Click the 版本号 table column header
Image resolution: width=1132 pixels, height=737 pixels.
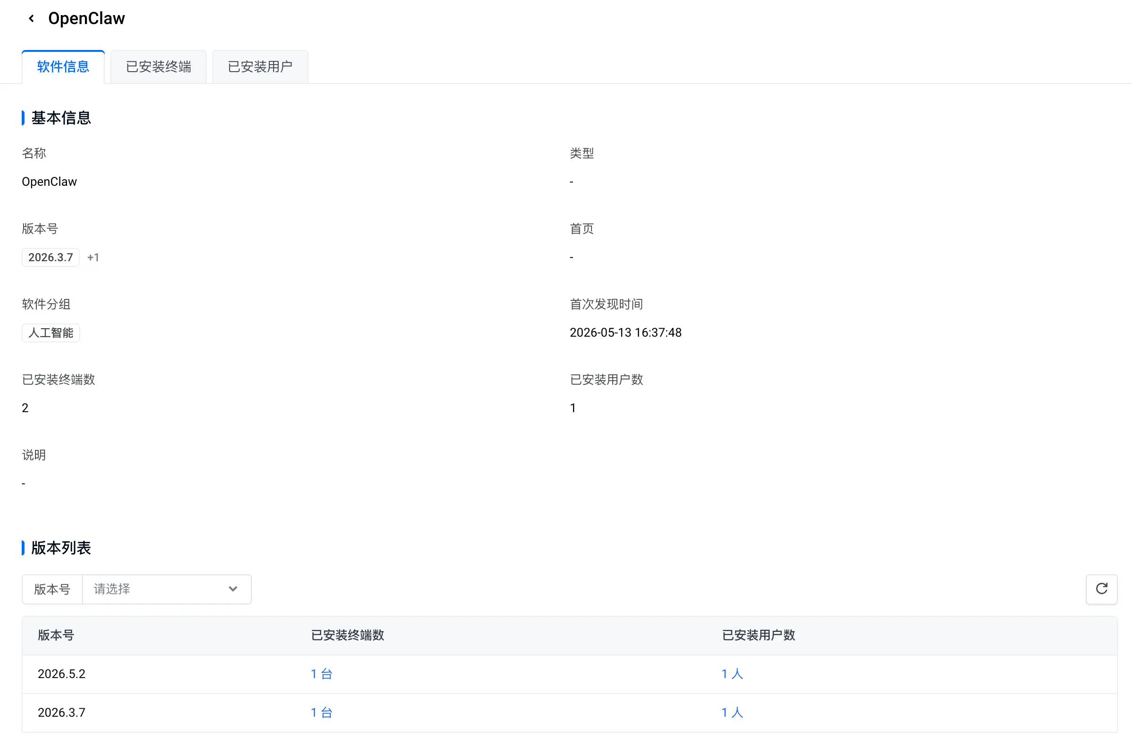coord(56,635)
